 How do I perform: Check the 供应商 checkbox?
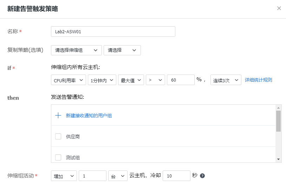(58, 137)
